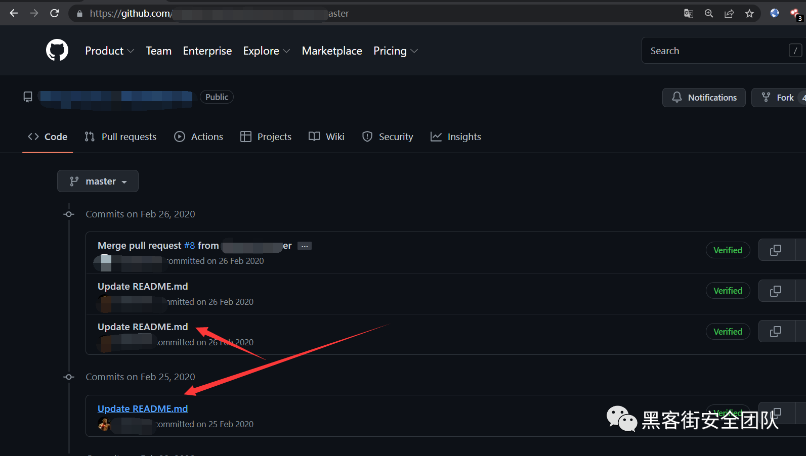Copy SHA of the Merge pull request commit
806x456 pixels.
[x=775, y=250]
